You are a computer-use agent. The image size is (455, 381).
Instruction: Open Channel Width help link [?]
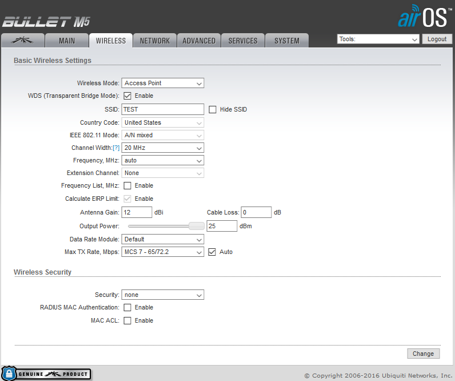pyautogui.click(x=116, y=148)
